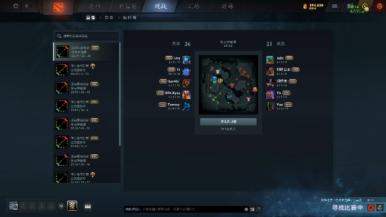Click the live games search field
Screen dimensions: 386x217
[x=86, y=36]
